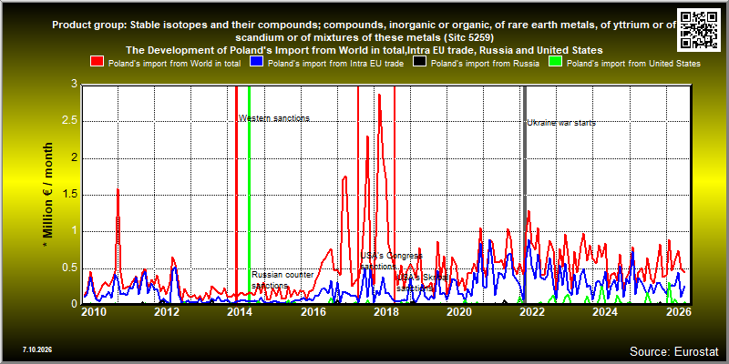This screenshot has height=364, width=729.
Task: Click the 'Western sanctions' annotation
Action: pyautogui.click(x=274, y=118)
